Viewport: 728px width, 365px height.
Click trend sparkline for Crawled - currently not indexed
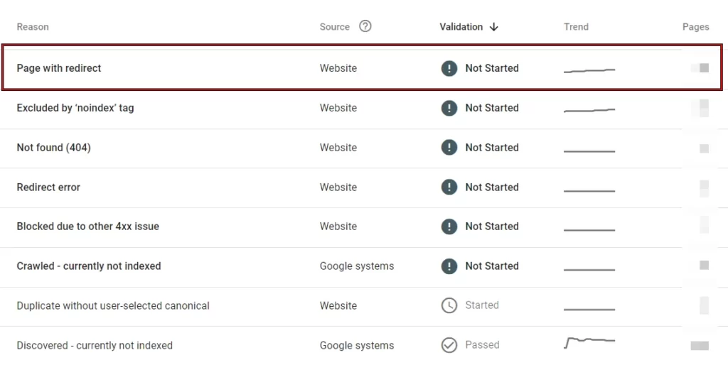pos(589,270)
